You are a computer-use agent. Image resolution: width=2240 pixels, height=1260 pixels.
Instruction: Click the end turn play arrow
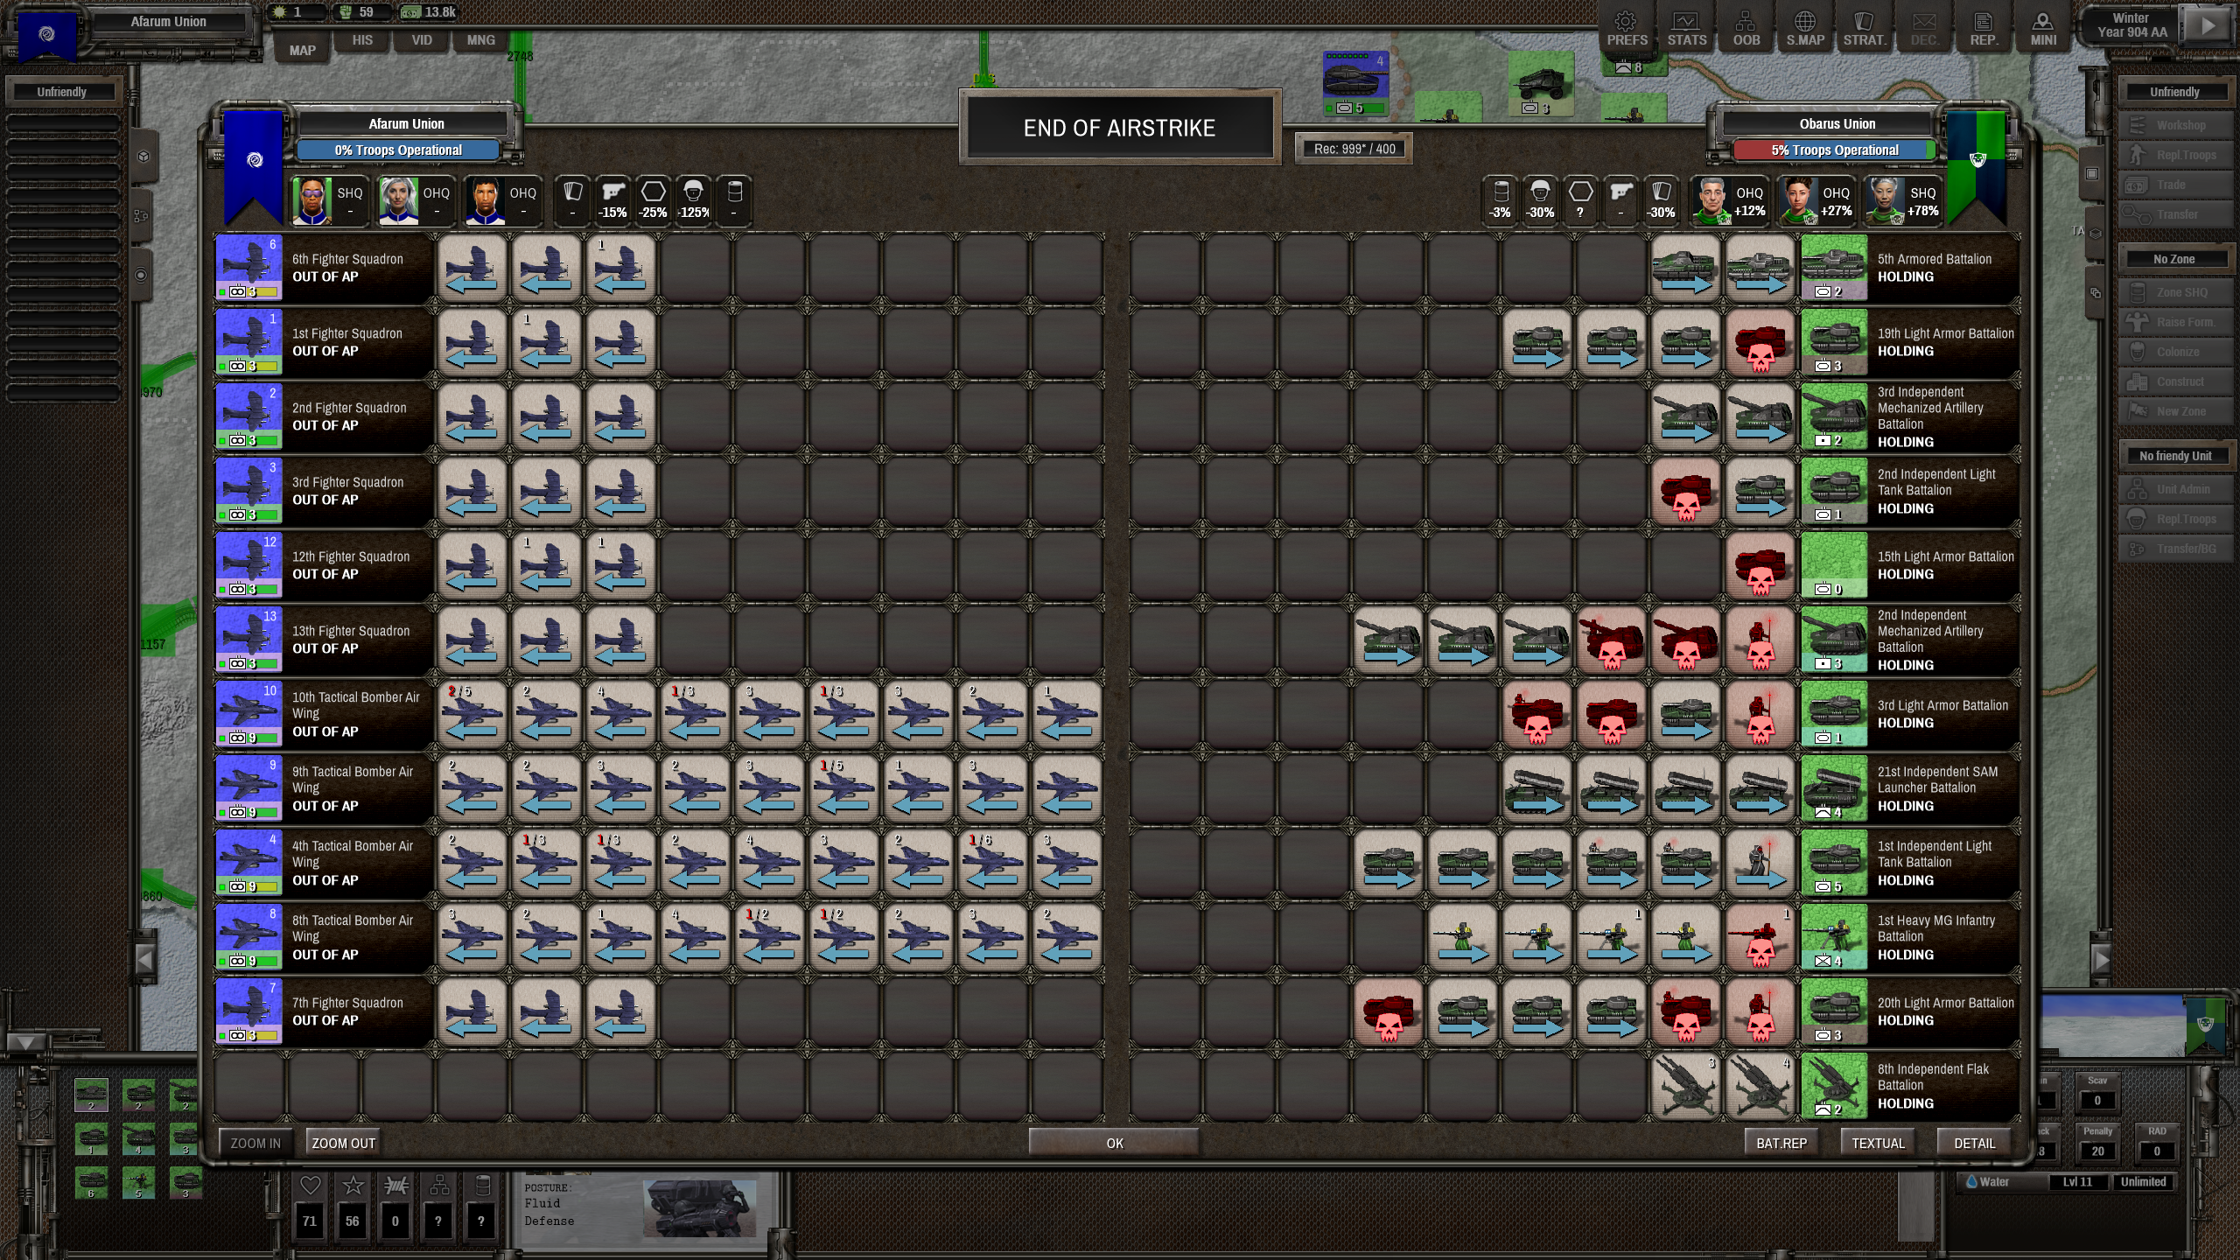(x=2207, y=26)
